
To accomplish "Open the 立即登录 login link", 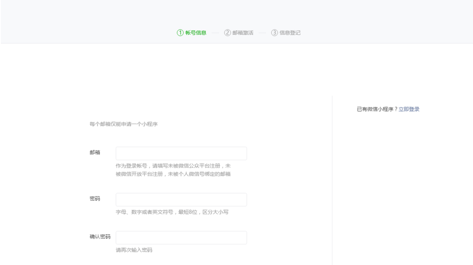I will tap(409, 109).
